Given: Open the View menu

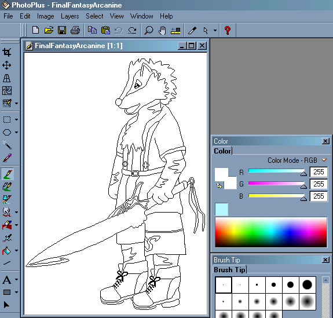Looking at the screenshot, I should tap(116, 16).
